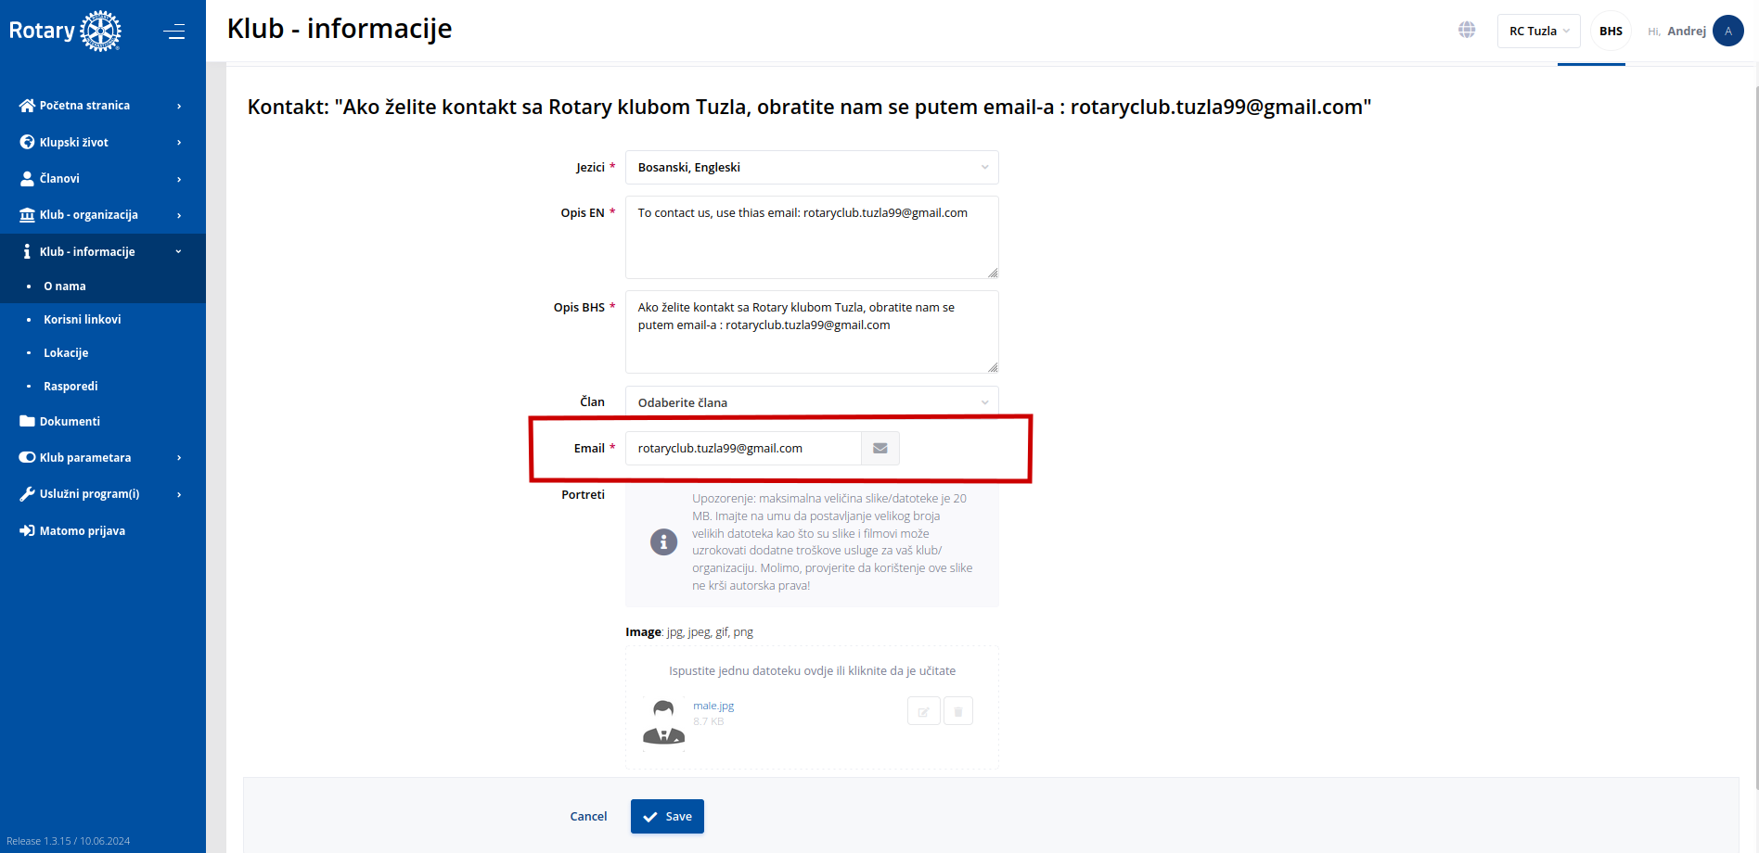Click the Save button
The width and height of the screenshot is (1759, 853).
(667, 817)
